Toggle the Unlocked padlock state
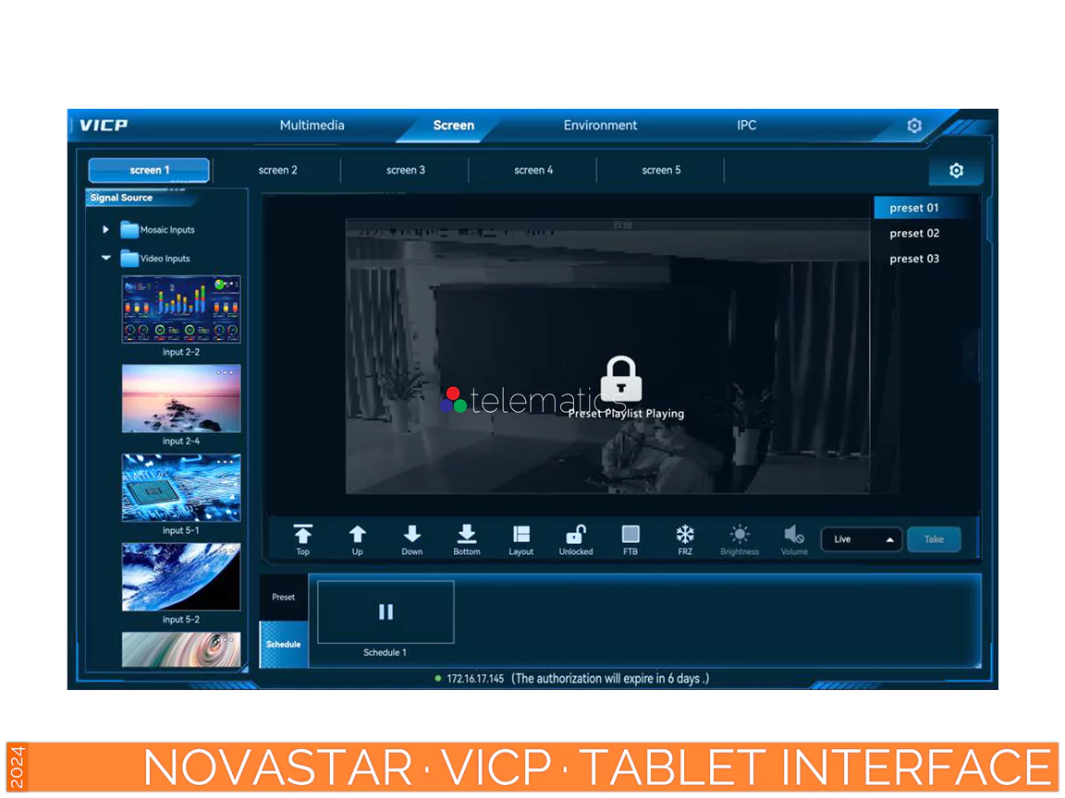The width and height of the screenshot is (1065, 798). pyautogui.click(x=576, y=535)
